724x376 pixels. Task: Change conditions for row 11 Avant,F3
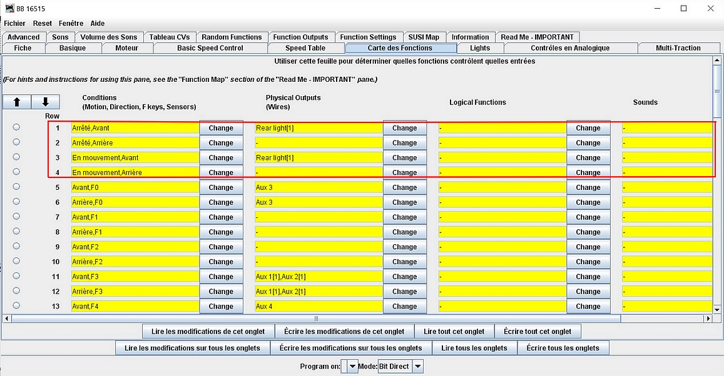tap(221, 277)
